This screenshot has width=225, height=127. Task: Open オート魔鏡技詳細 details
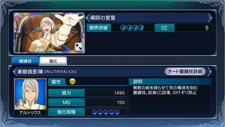coord(185,71)
